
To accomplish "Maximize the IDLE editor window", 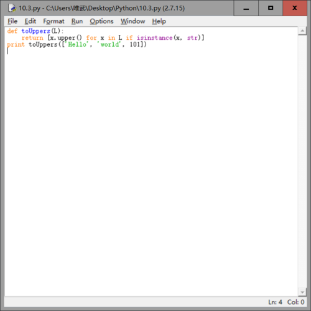I will click(x=271, y=8).
